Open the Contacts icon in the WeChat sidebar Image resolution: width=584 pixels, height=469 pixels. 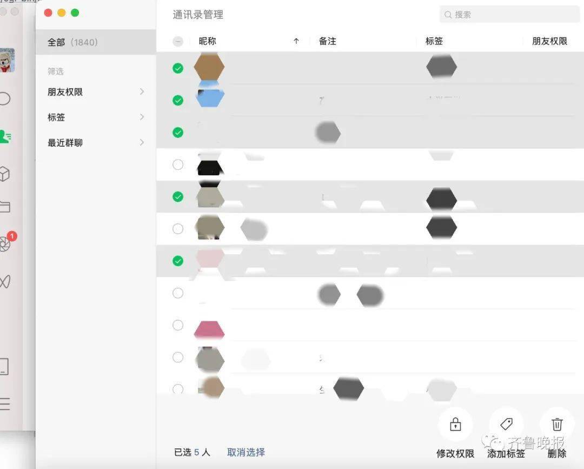pyautogui.click(x=5, y=136)
